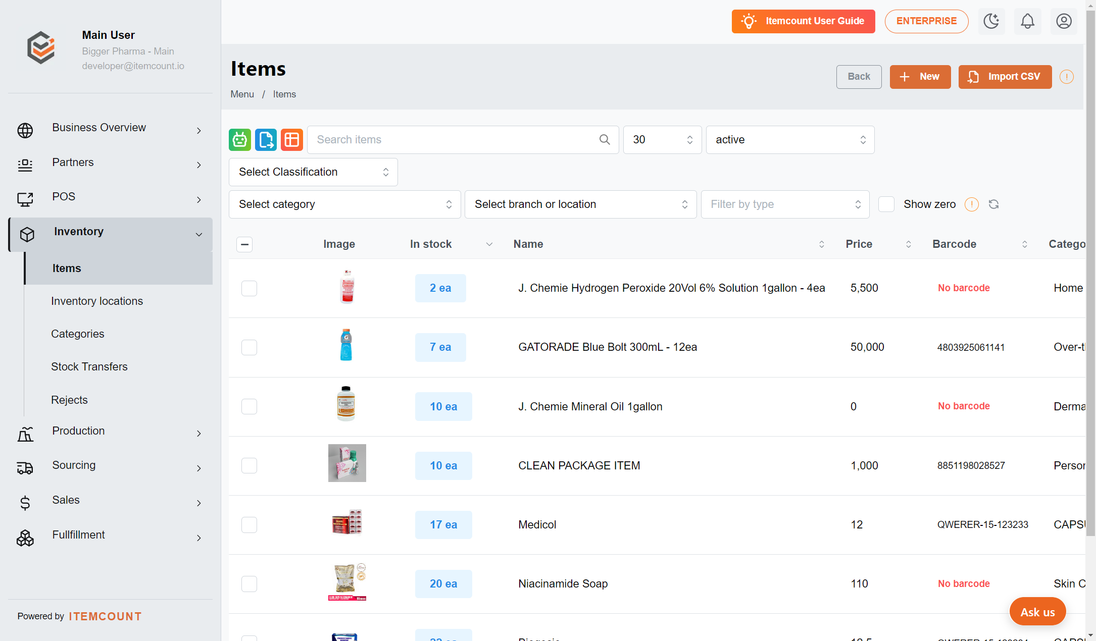The width and height of the screenshot is (1096, 641).
Task: Click the Search items input field
Action: (x=463, y=140)
